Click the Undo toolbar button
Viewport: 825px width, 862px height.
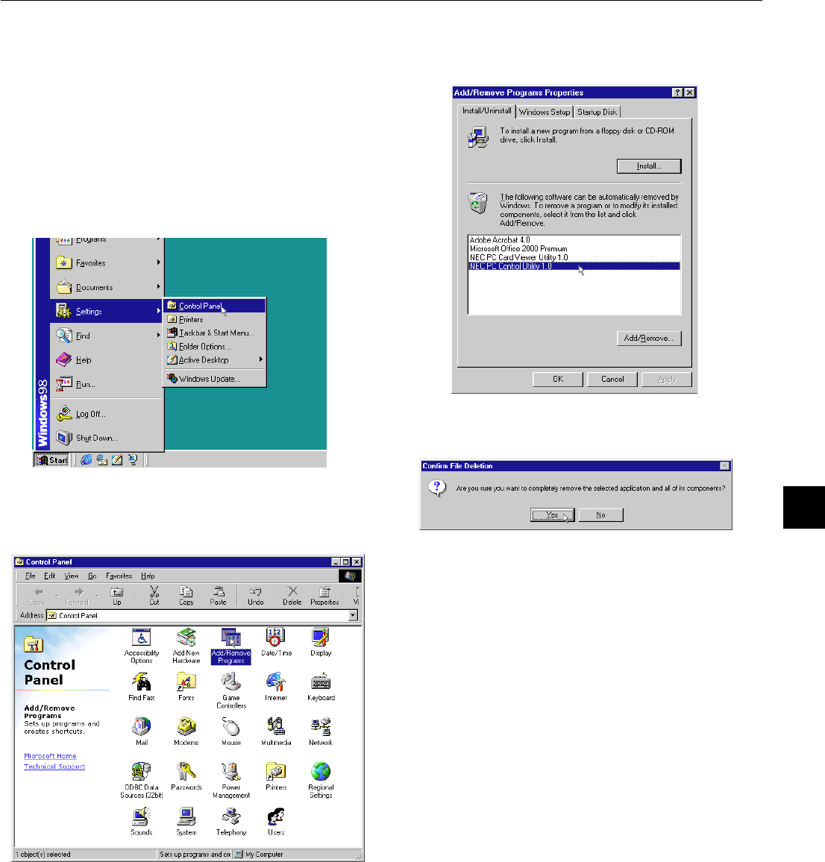click(255, 596)
